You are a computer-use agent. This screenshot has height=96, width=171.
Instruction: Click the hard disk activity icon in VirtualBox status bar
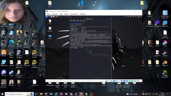tap(106, 81)
